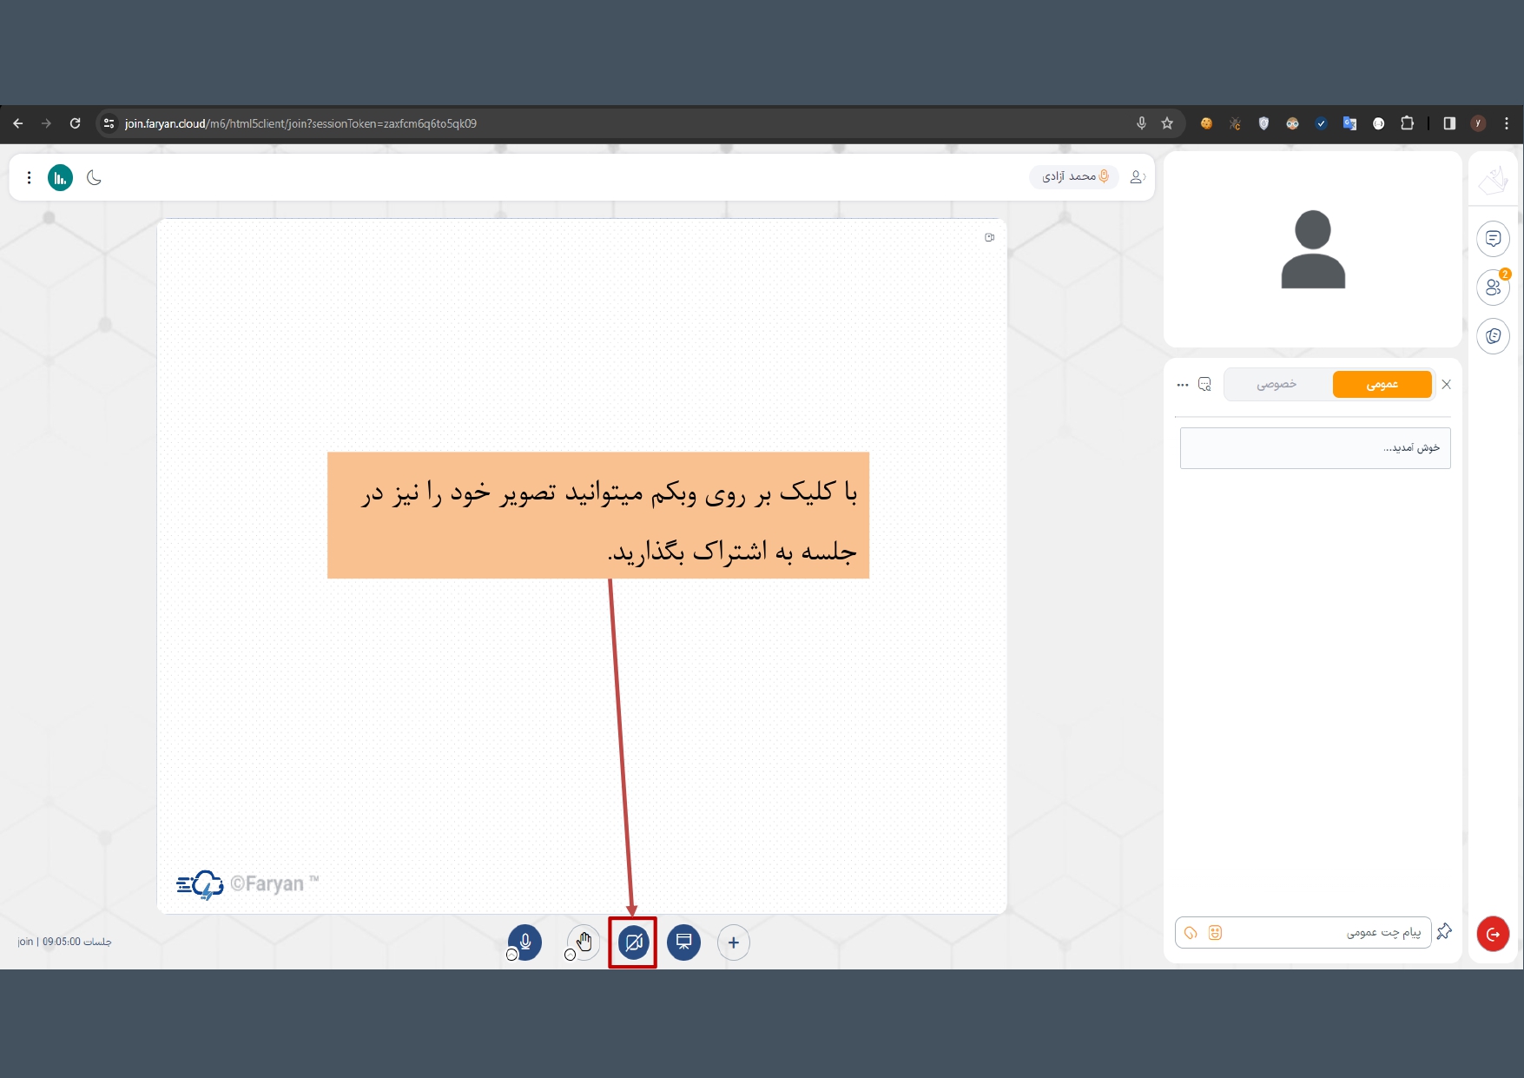Image resolution: width=1524 pixels, height=1078 pixels.
Task: Open chat panel more options (three dots)
Action: (1182, 384)
